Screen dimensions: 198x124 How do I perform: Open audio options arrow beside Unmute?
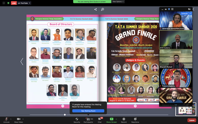click(11, 119)
